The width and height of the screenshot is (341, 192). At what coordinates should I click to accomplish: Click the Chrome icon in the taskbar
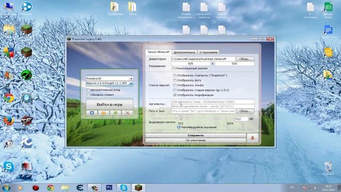click(51, 187)
